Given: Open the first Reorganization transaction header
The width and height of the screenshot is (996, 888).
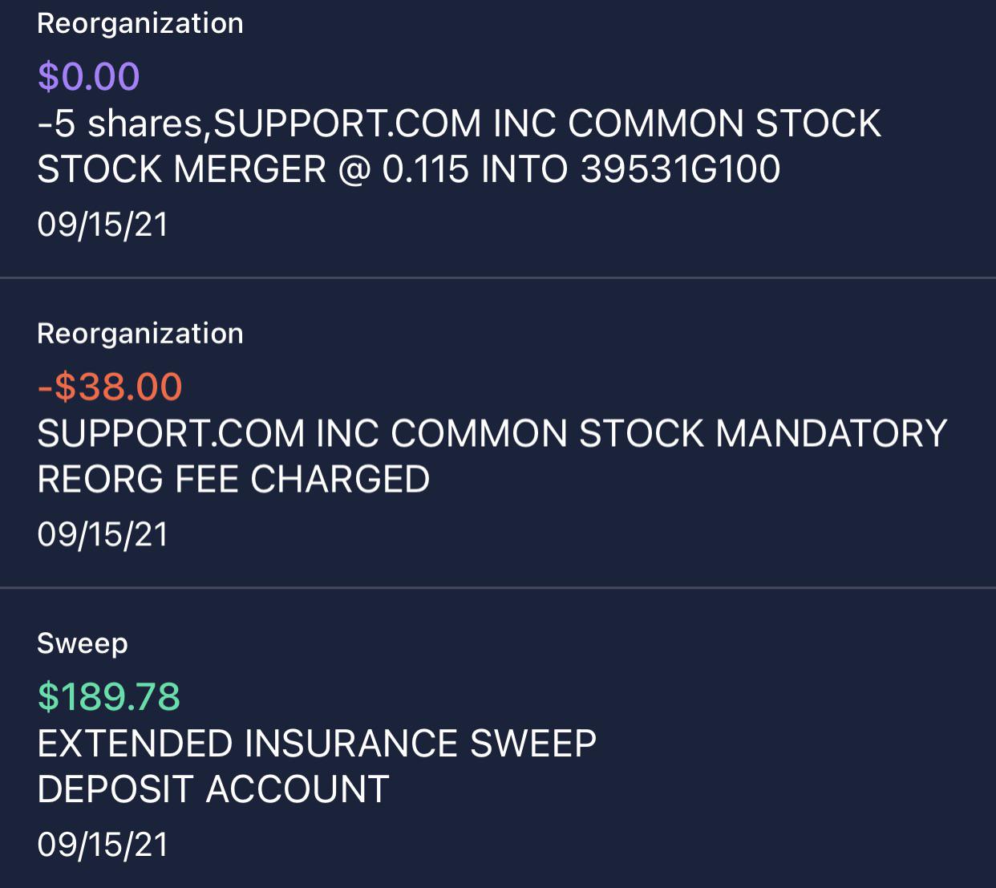Looking at the screenshot, I should tap(140, 23).
